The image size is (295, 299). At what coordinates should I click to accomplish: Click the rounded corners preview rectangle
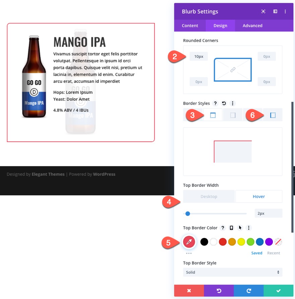pos(233,70)
